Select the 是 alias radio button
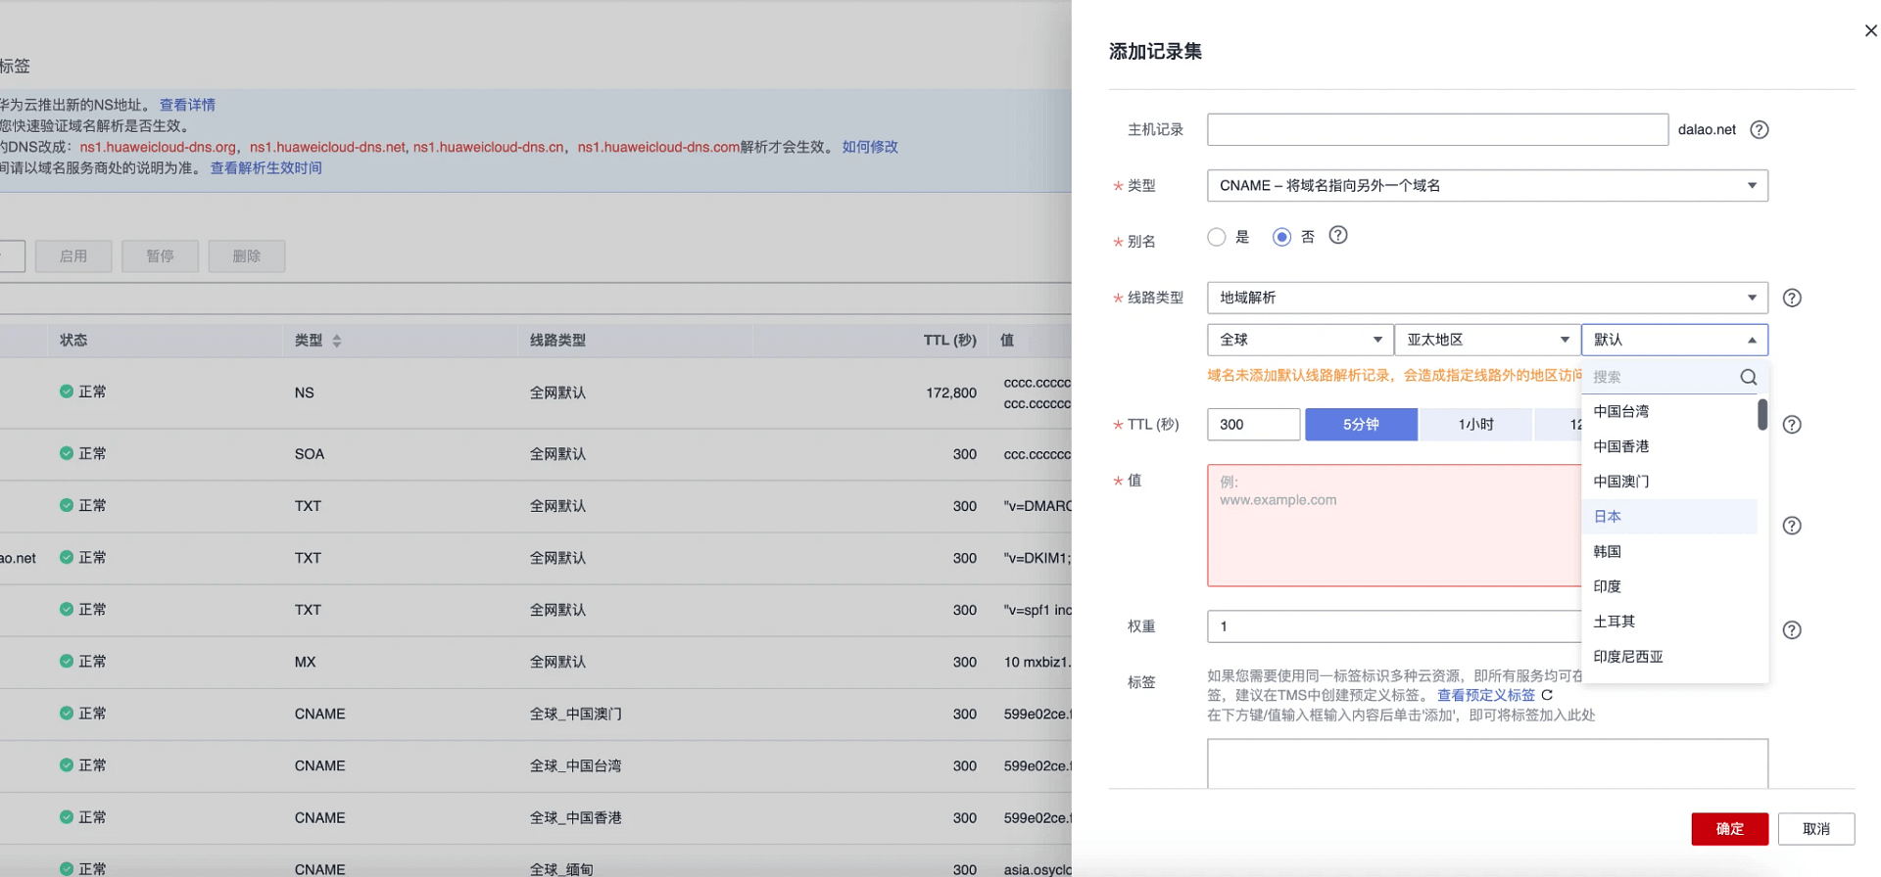The image size is (1881, 877). [x=1217, y=237]
